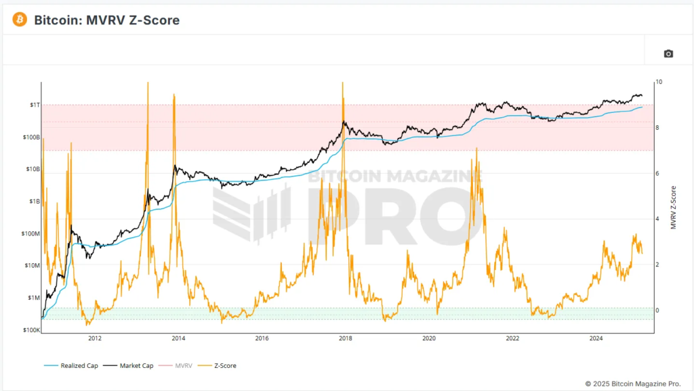Toggle the Market Cap legend series
This screenshot has width=694, height=391.
click(128, 366)
